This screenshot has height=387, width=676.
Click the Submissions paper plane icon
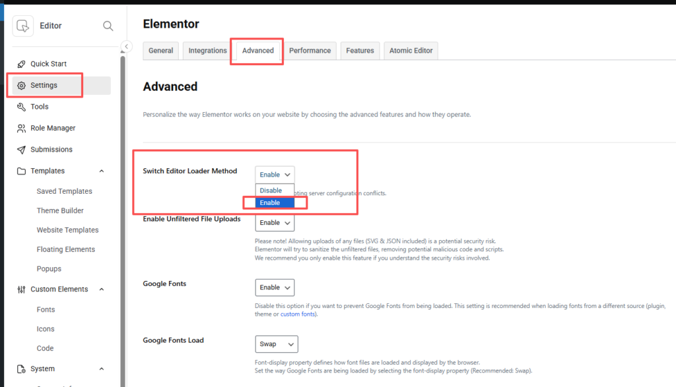[21, 150]
